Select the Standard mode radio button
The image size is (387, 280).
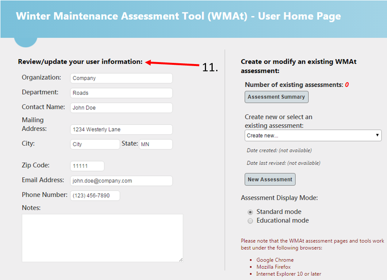tap(251, 212)
